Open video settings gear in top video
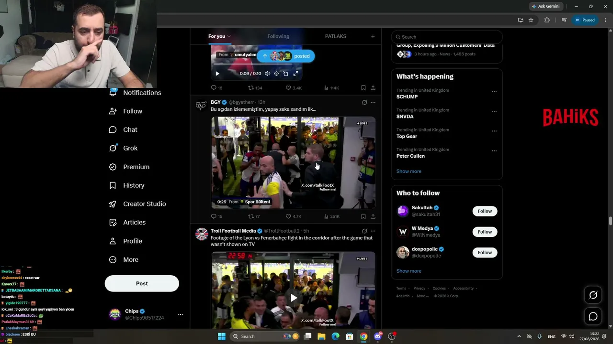This screenshot has width=613, height=344. [x=276, y=74]
